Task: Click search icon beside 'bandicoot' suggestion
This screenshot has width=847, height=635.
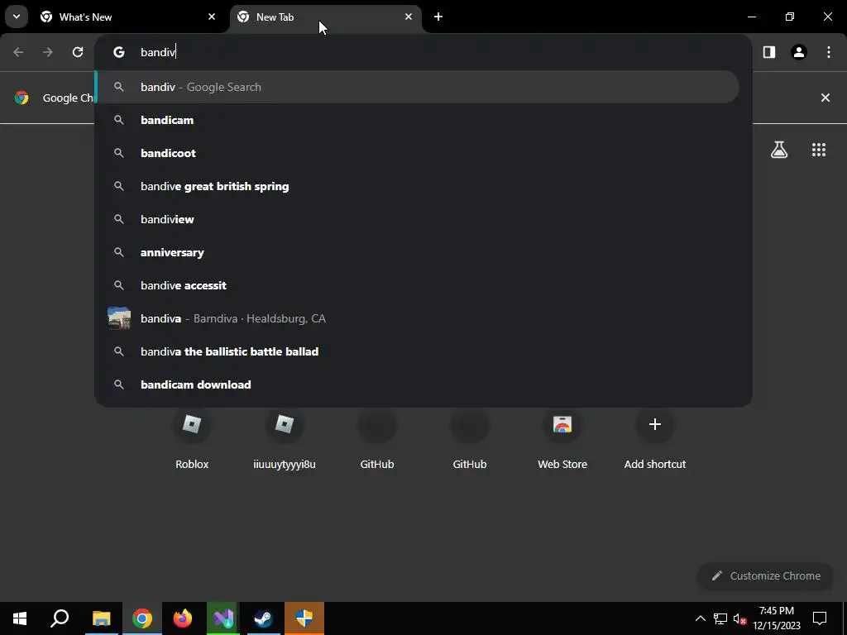Action: tap(119, 153)
